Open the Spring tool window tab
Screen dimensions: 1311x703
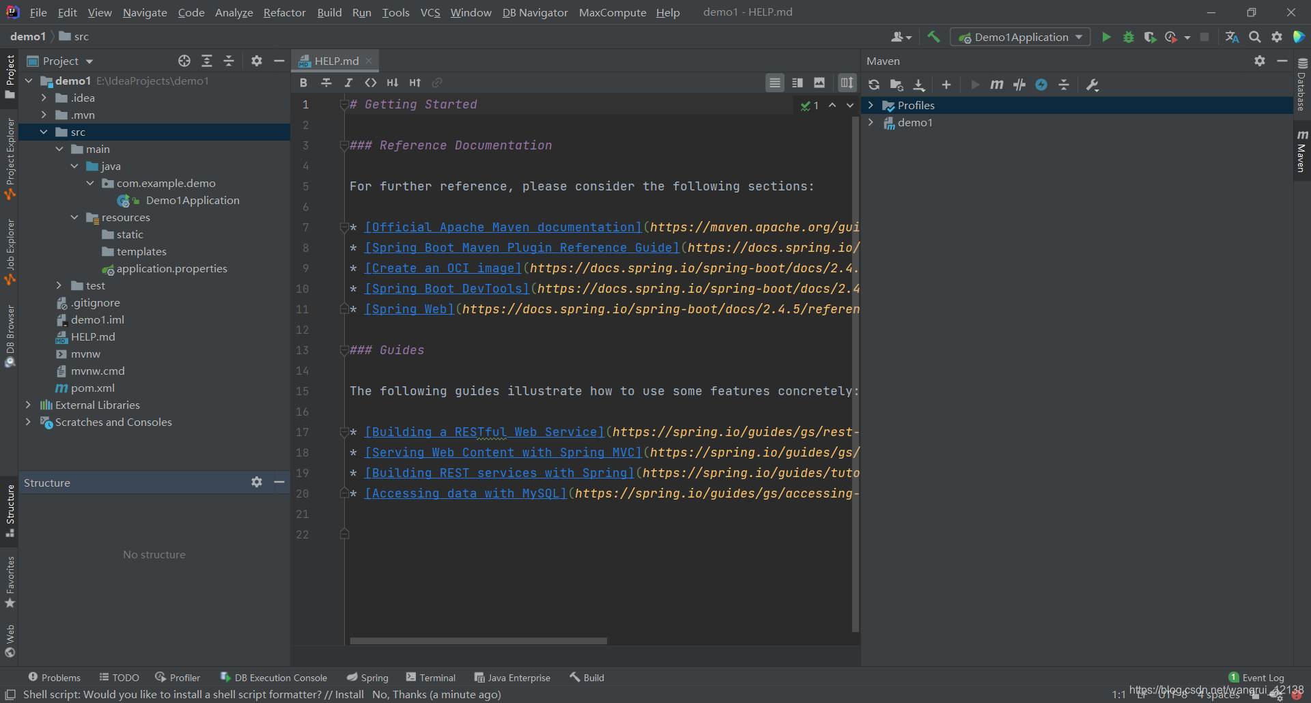[367, 677]
